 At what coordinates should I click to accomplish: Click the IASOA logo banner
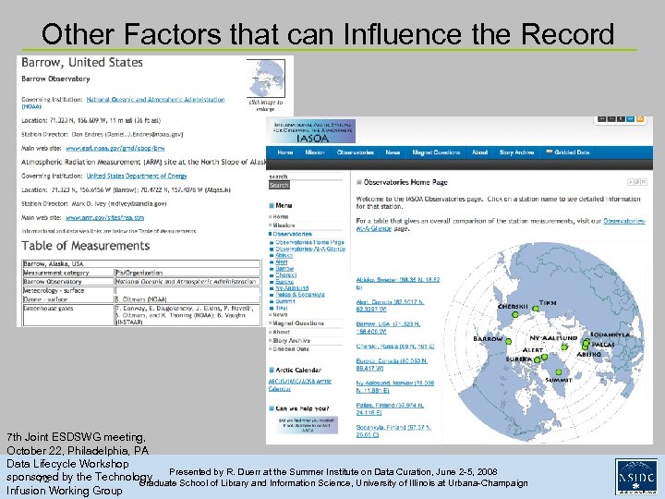pos(312,130)
